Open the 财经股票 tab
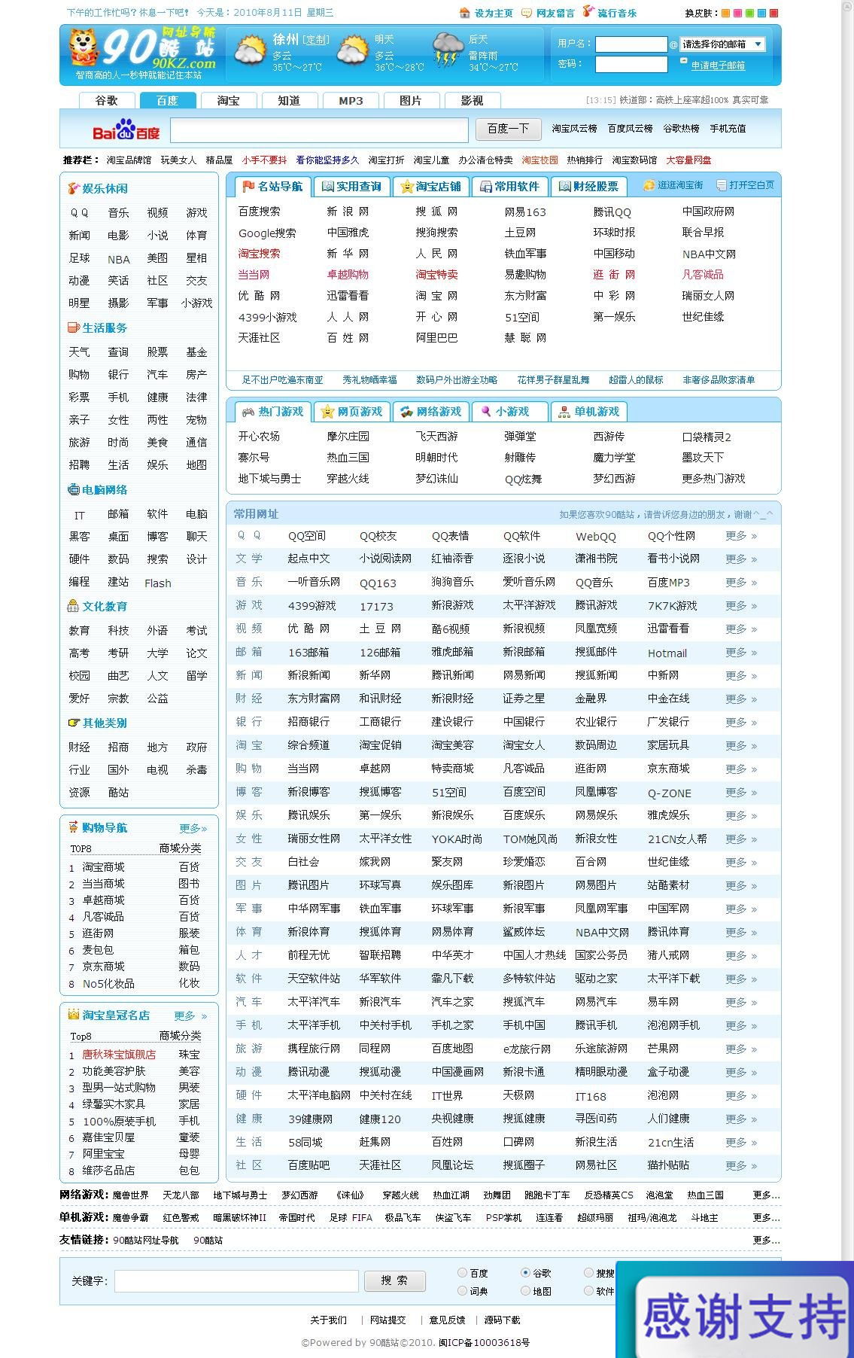854x1358 pixels. [588, 186]
